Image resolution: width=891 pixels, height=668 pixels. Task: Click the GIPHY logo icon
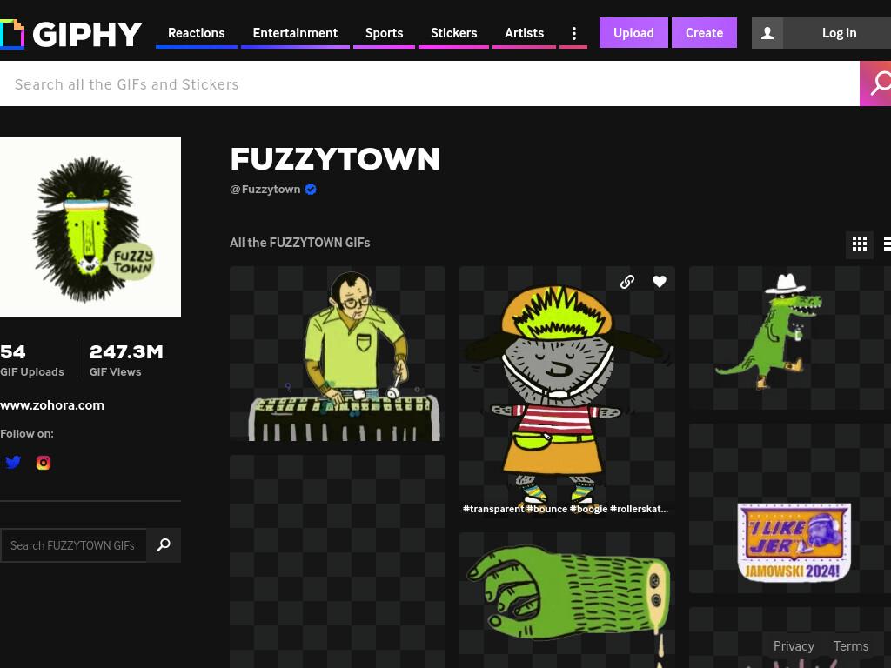(11, 34)
